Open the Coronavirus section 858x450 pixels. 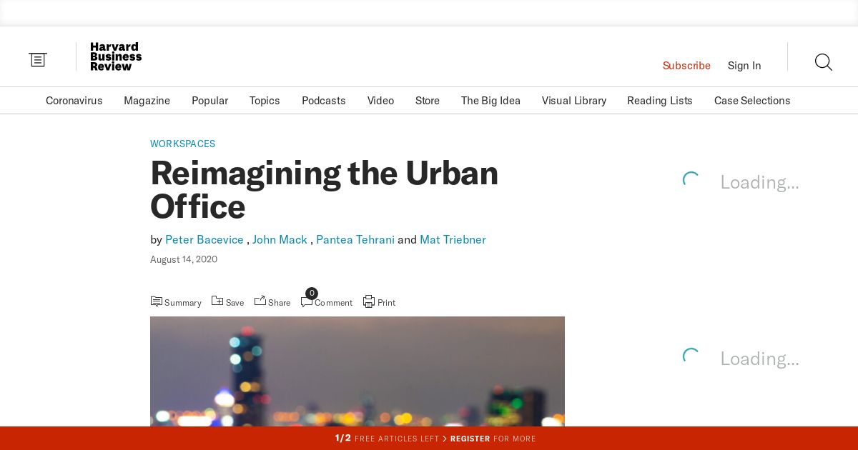[74, 101]
